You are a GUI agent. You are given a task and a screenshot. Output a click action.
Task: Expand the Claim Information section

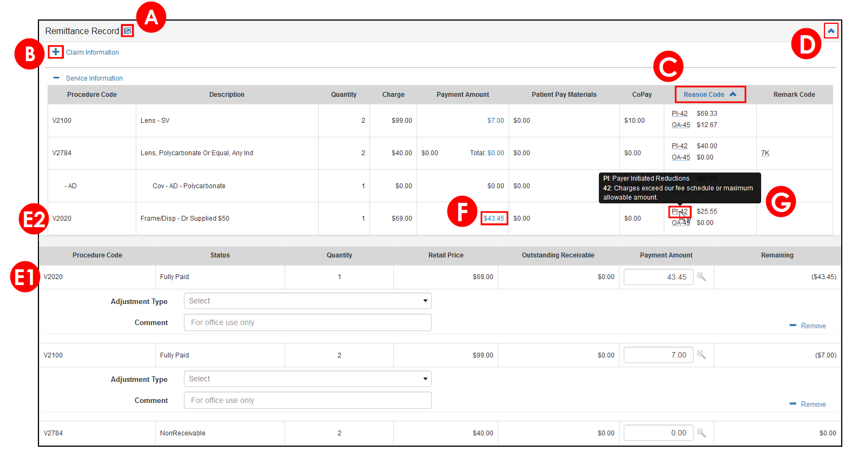pos(56,52)
